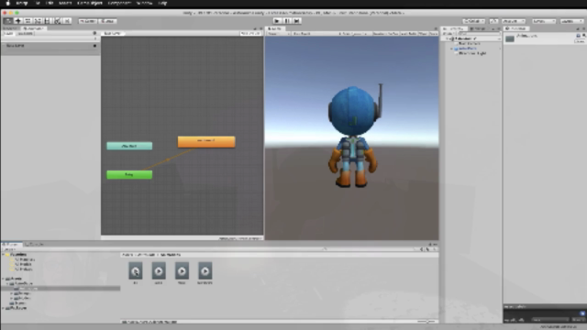
Task: Toggle the eye icon in Animator panel
Action: 94,33
